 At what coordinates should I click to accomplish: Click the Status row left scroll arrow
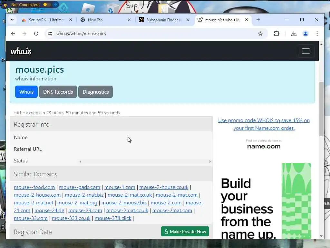80,162
